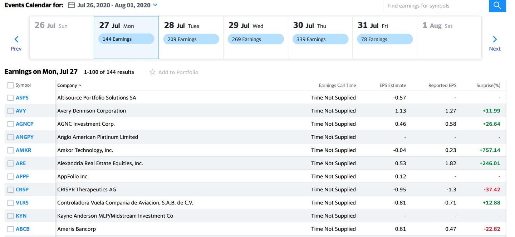
Task: Open the calendar date-range picker icon
Action: (72, 5)
